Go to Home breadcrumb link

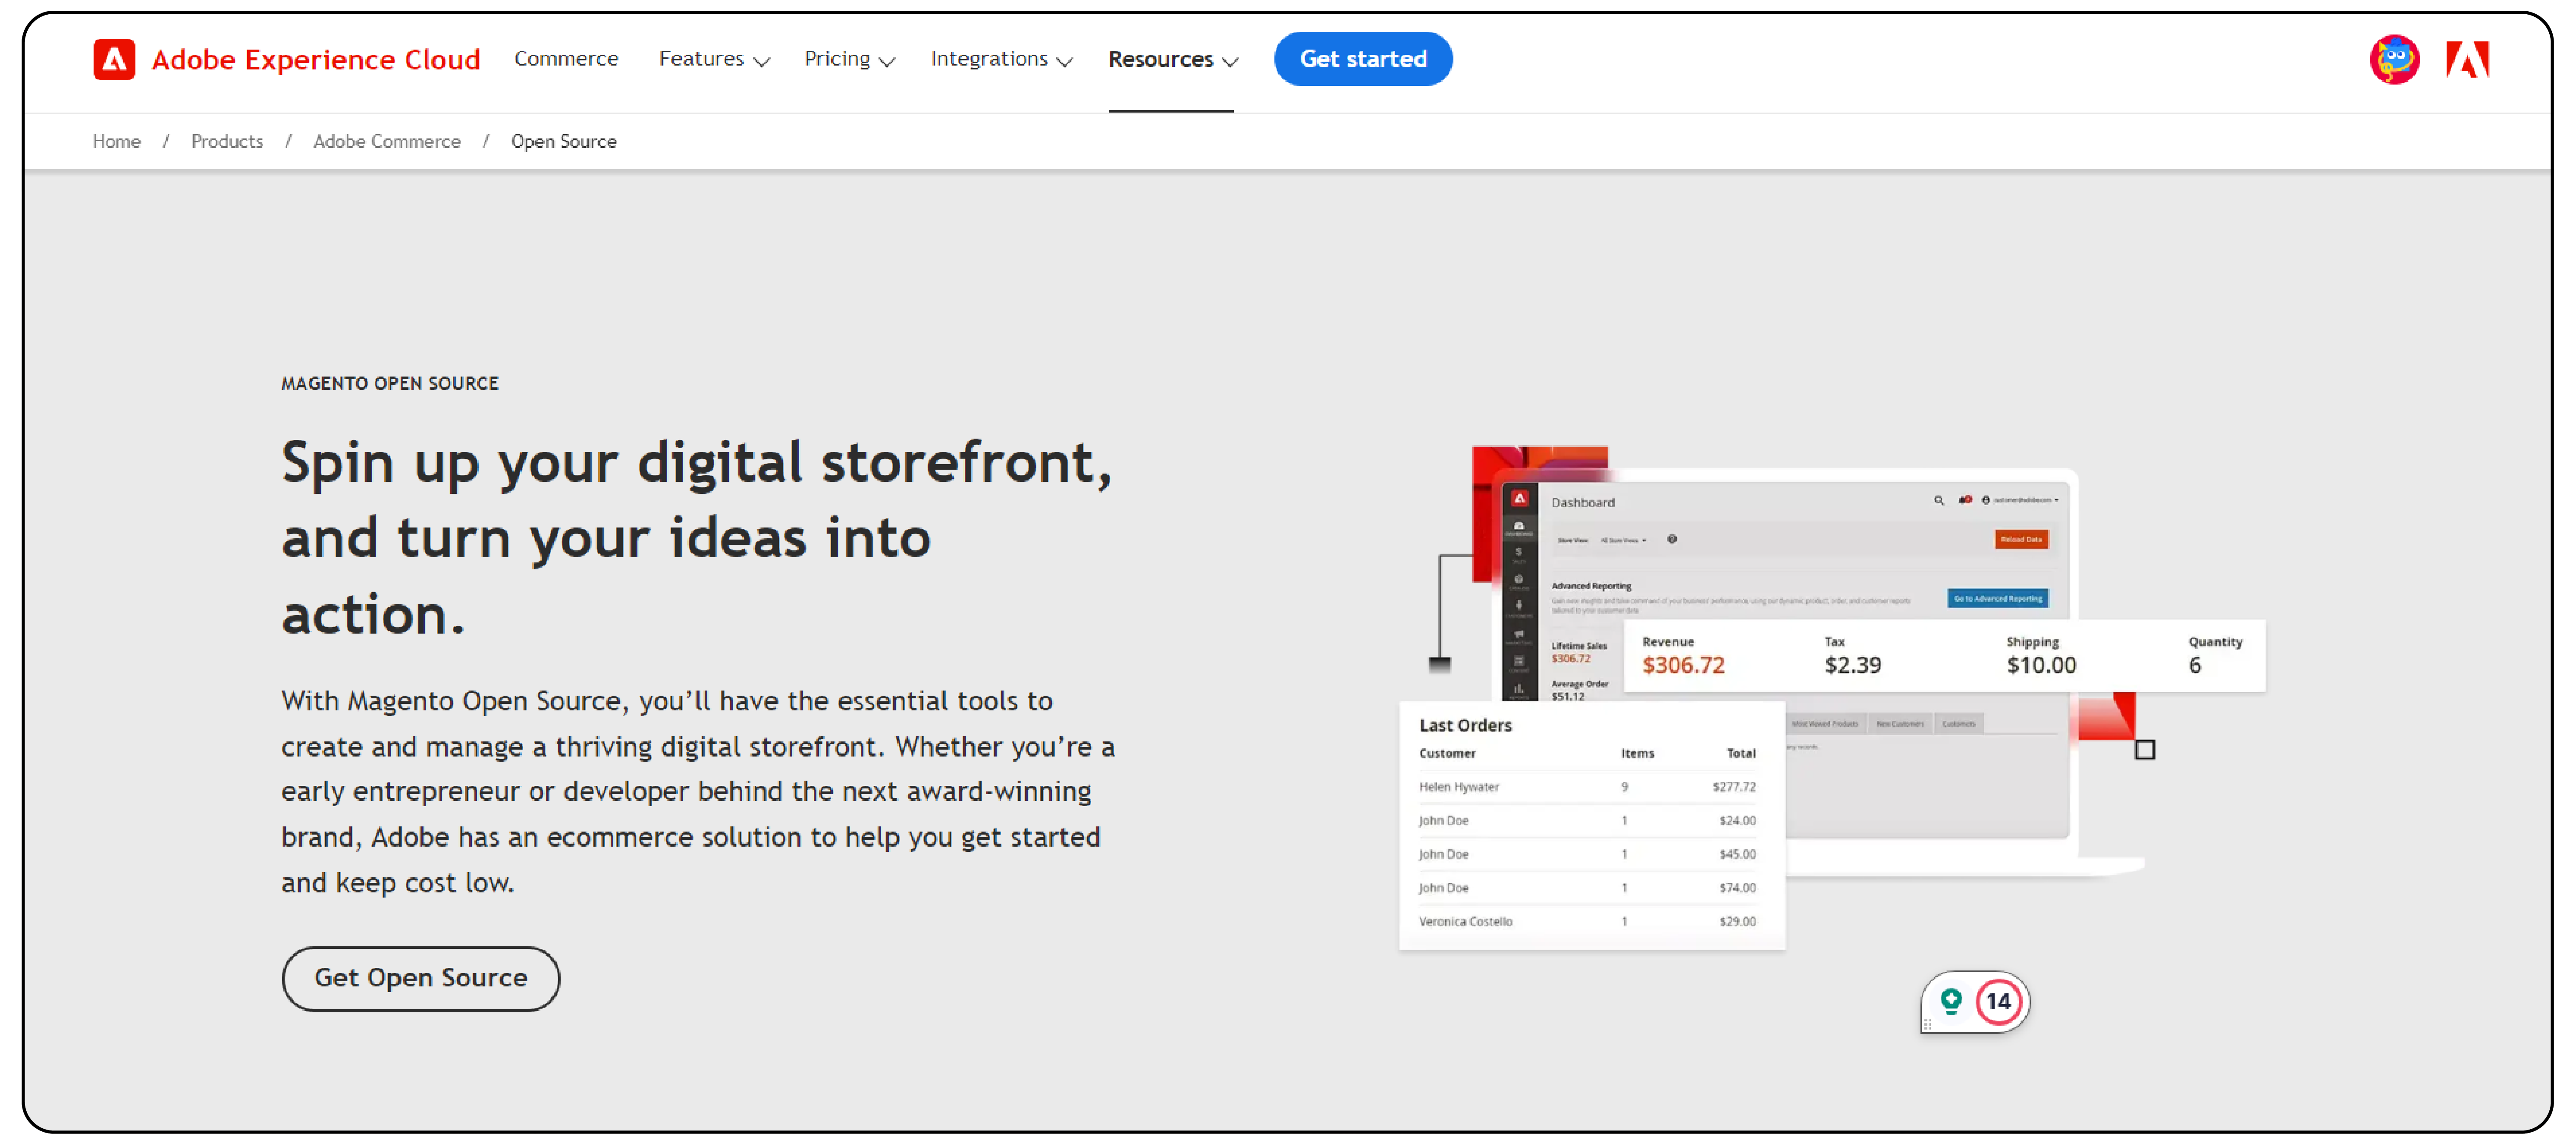[117, 142]
